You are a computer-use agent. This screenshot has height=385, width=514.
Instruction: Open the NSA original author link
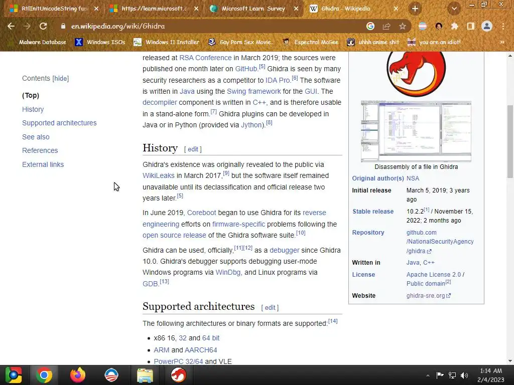coord(413,178)
